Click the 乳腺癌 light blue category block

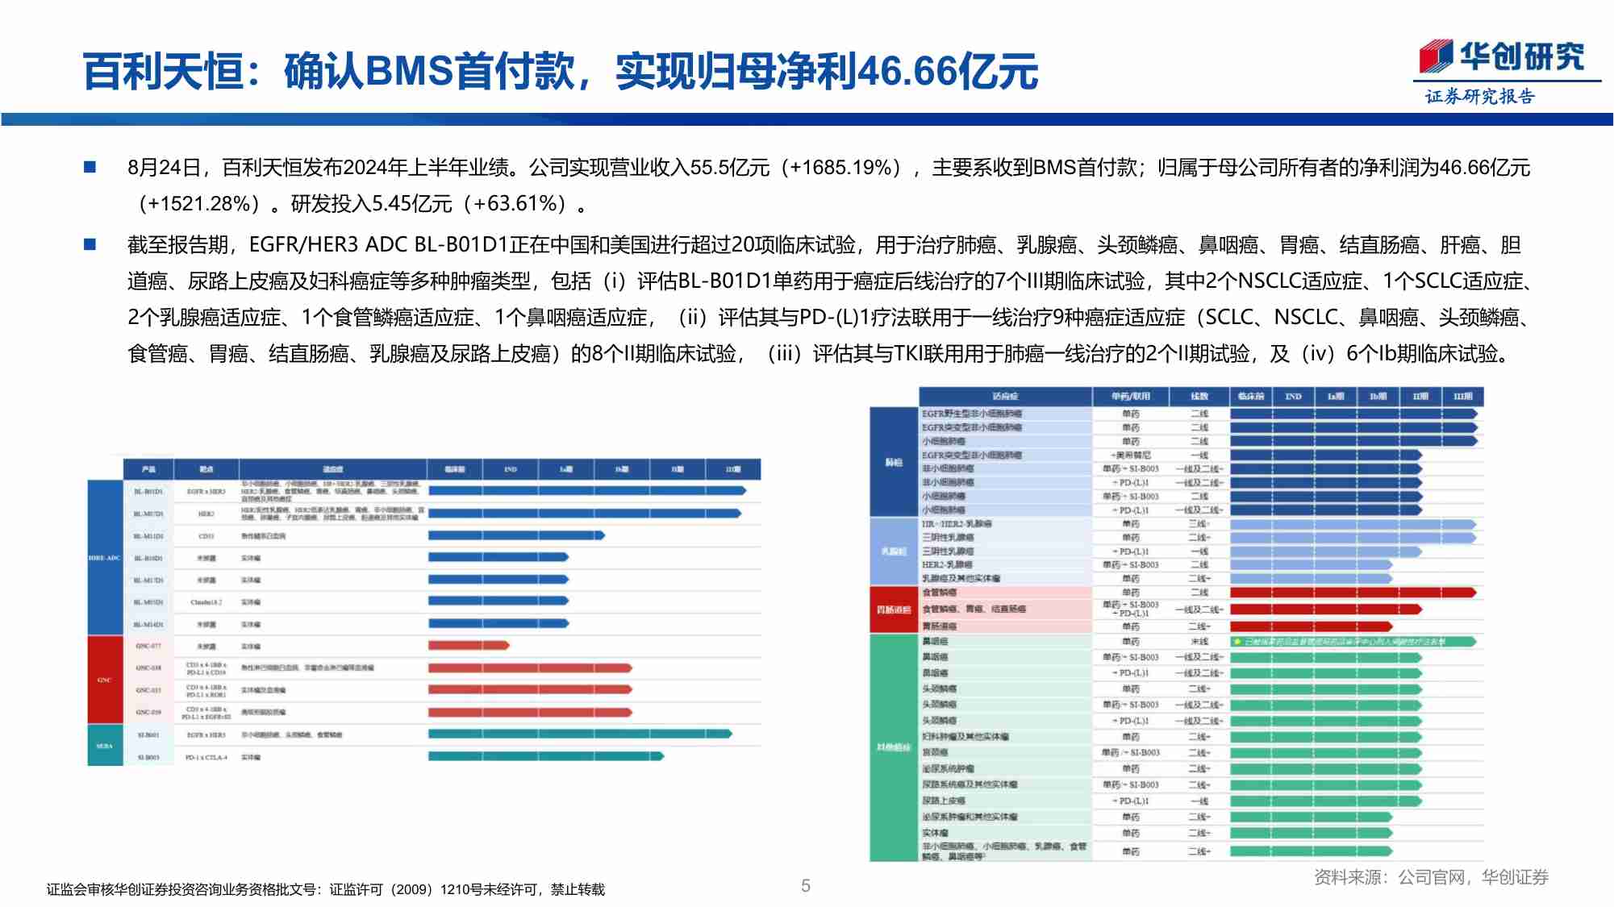(894, 551)
